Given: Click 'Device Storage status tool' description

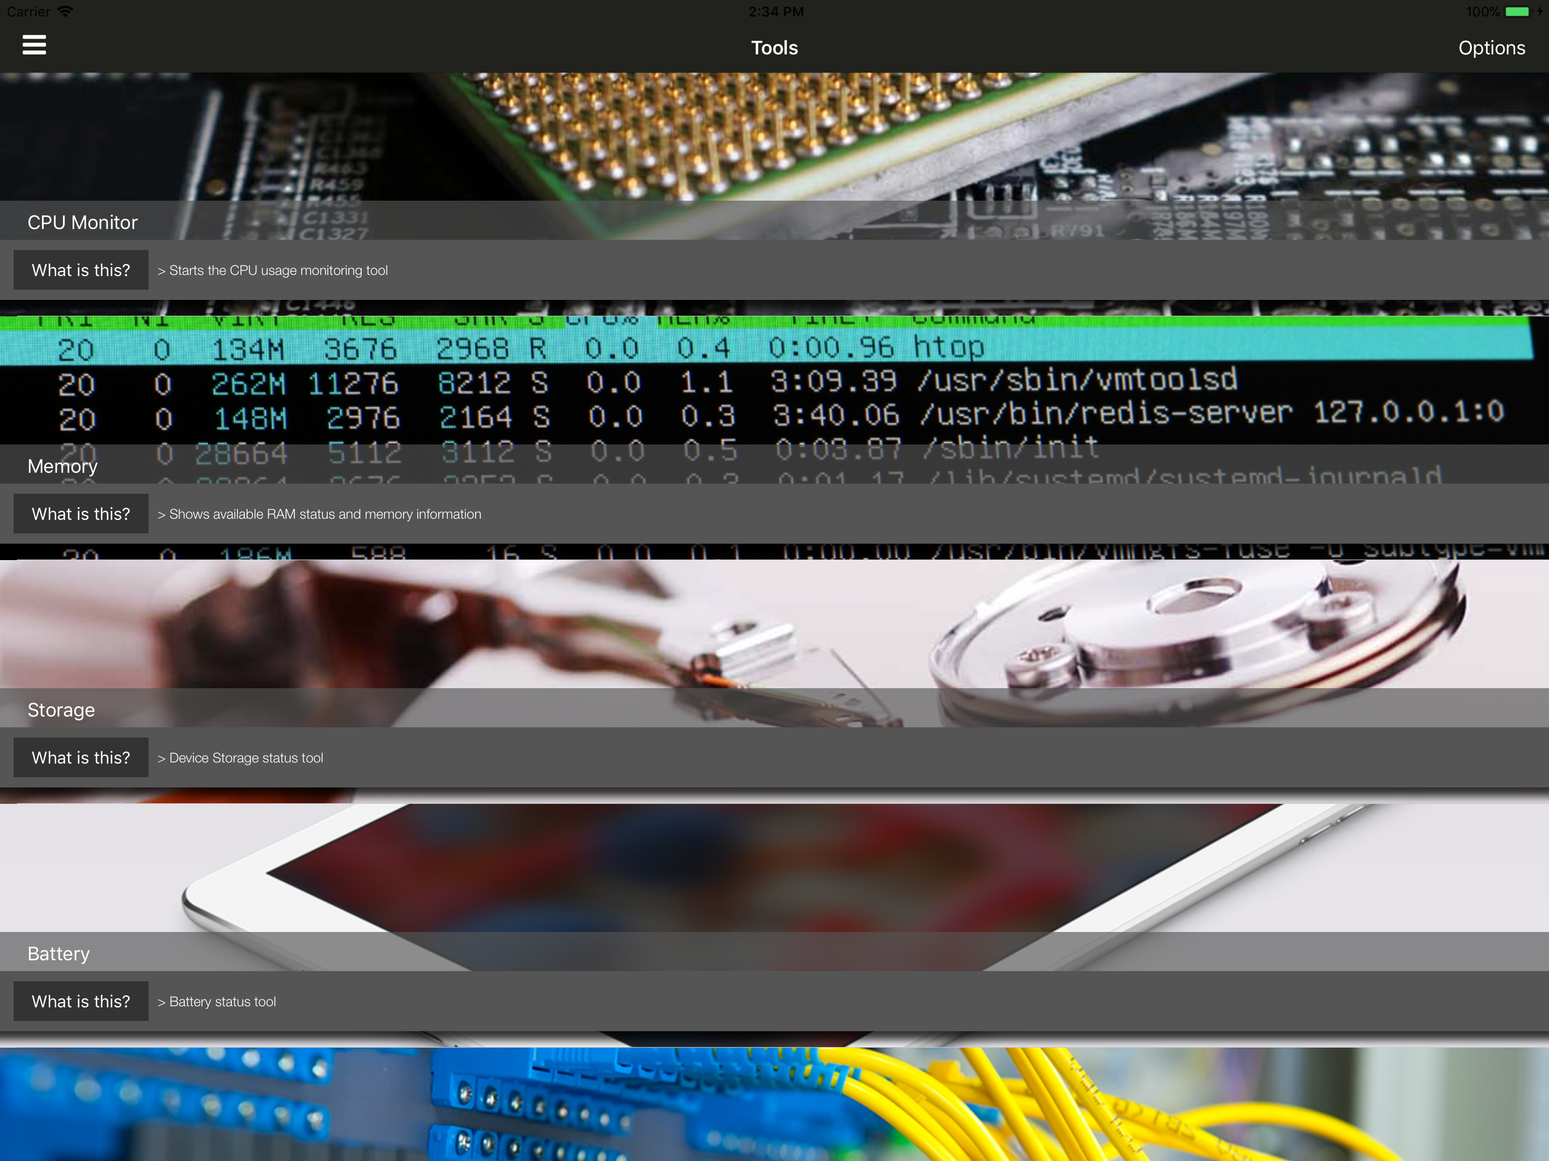Looking at the screenshot, I should tap(246, 758).
